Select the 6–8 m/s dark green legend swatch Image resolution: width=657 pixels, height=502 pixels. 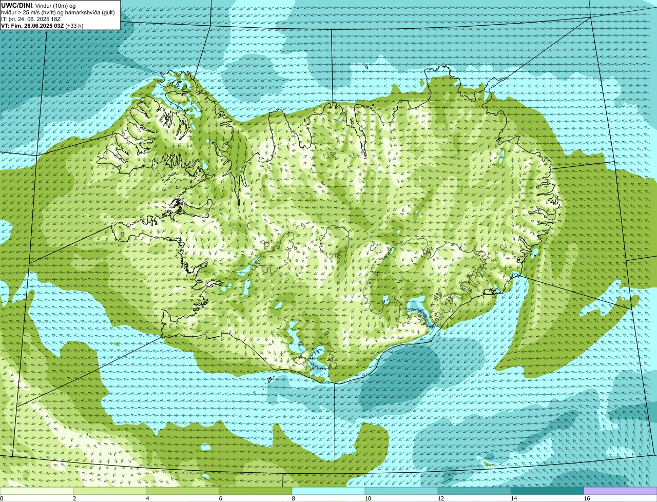256,491
